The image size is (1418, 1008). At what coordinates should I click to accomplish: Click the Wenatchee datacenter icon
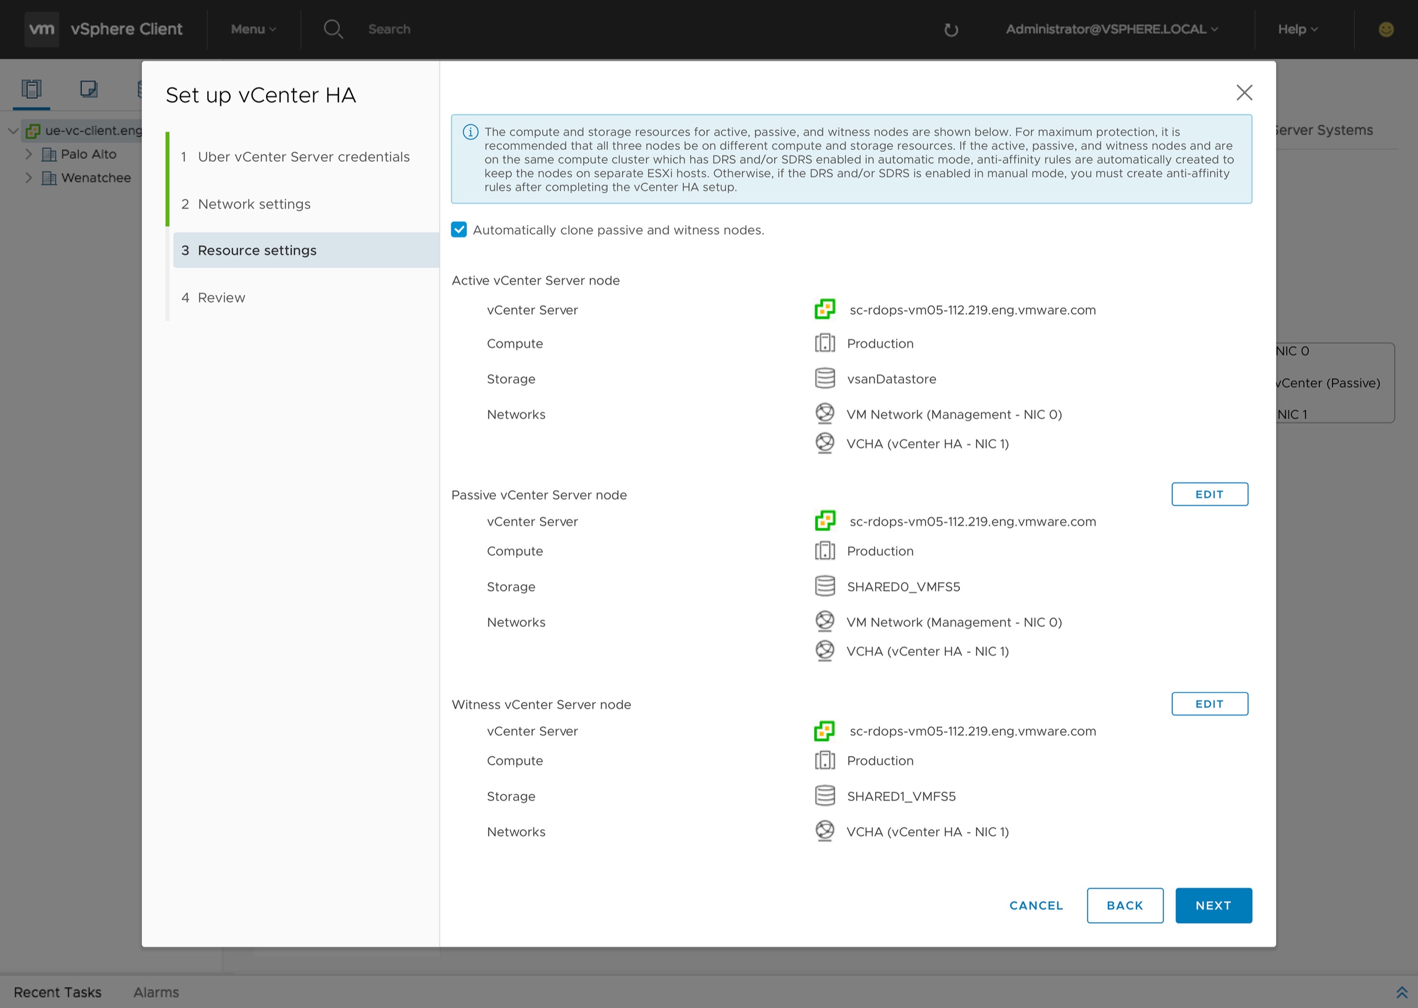tap(48, 178)
